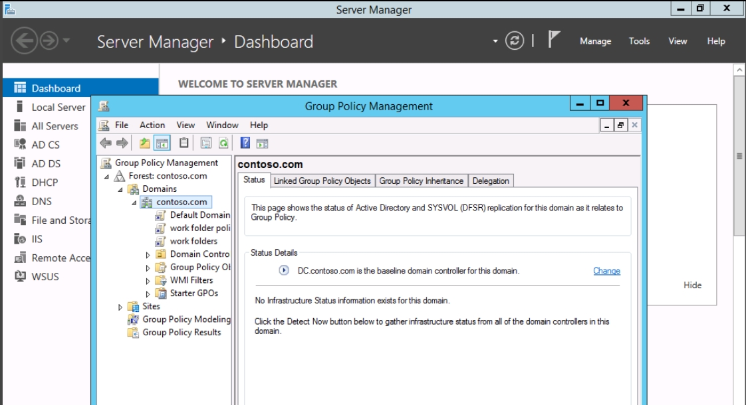Screen dimensions: 746x405
Task: Expand the Group Policy Objects node
Action: tap(148, 268)
